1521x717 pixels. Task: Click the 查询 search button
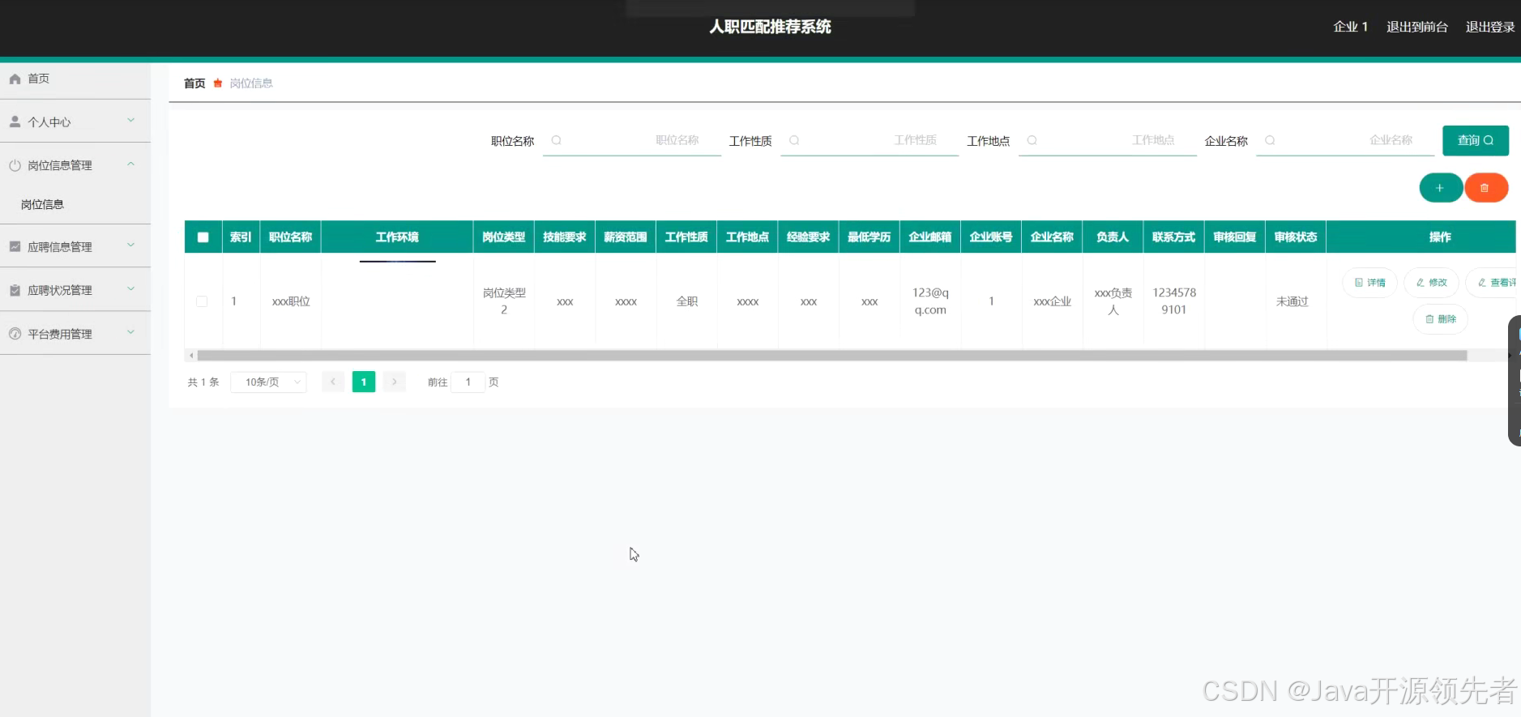point(1476,140)
